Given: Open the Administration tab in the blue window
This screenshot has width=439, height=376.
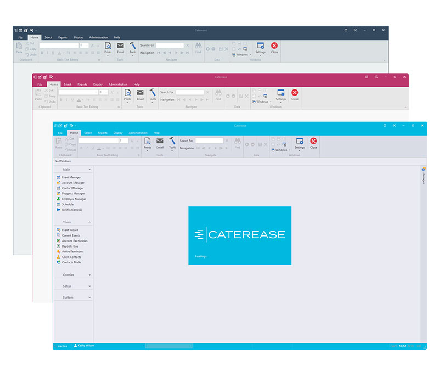Looking at the screenshot, I should [x=138, y=133].
